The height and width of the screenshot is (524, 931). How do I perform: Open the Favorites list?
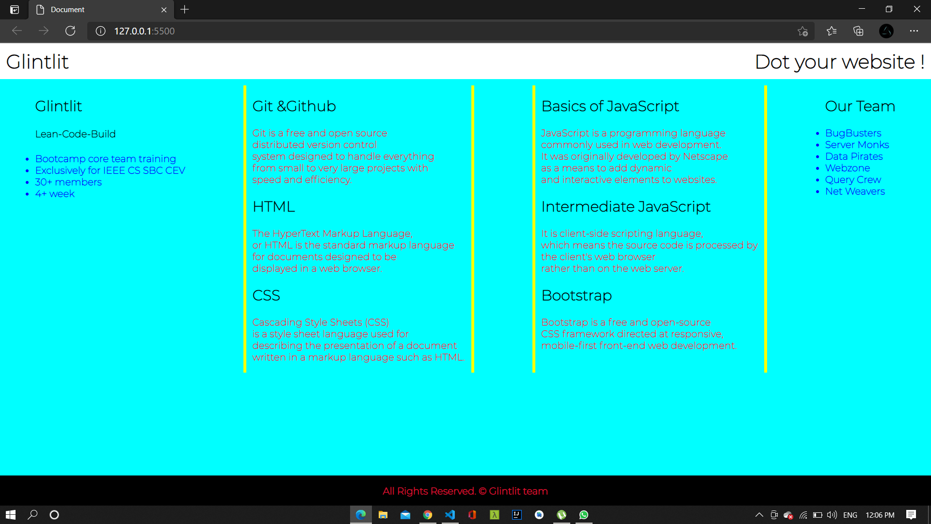tap(831, 31)
